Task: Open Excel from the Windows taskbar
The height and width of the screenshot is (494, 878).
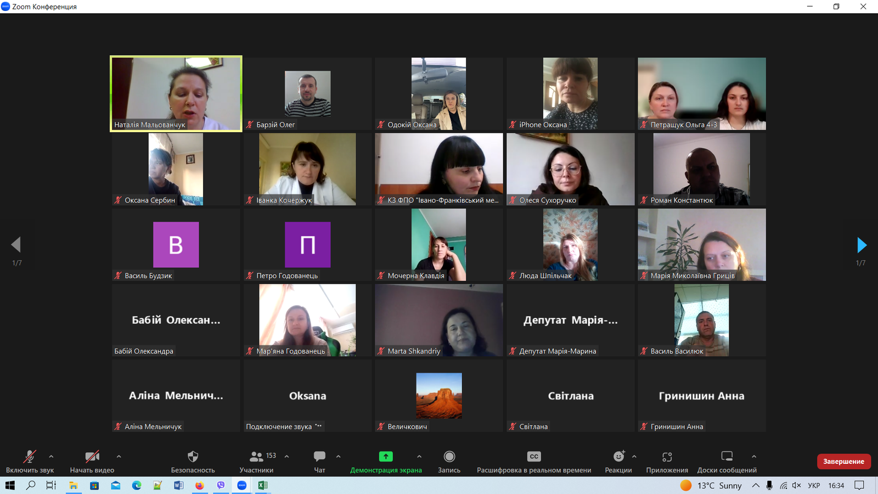Action: pos(263,485)
